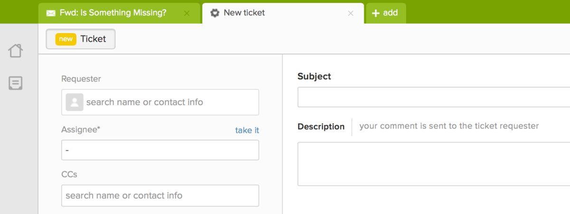Click into the Description text area
Viewport: 570px width, 214px height.
click(433, 164)
